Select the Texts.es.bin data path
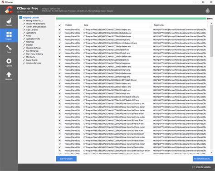Screen dimensions: 215x171 coord(114,117)
